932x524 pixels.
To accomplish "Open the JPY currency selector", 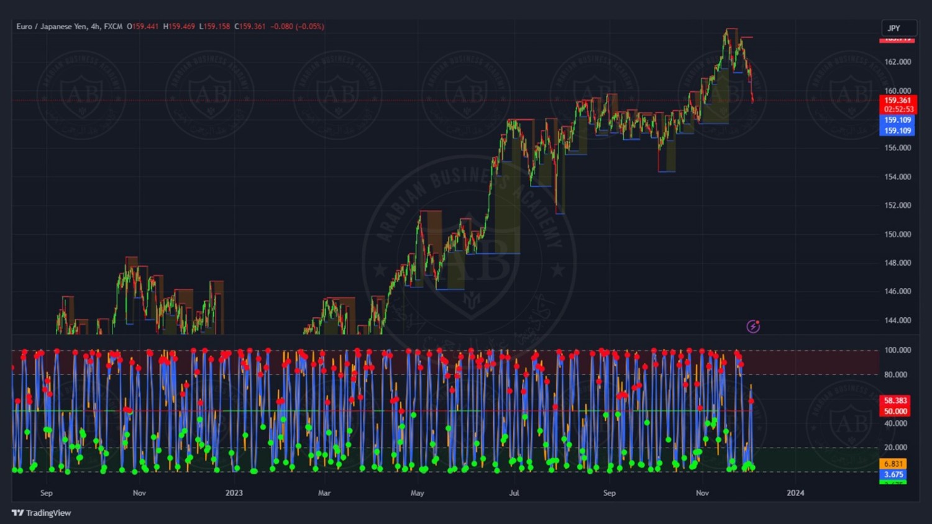I will point(898,28).
